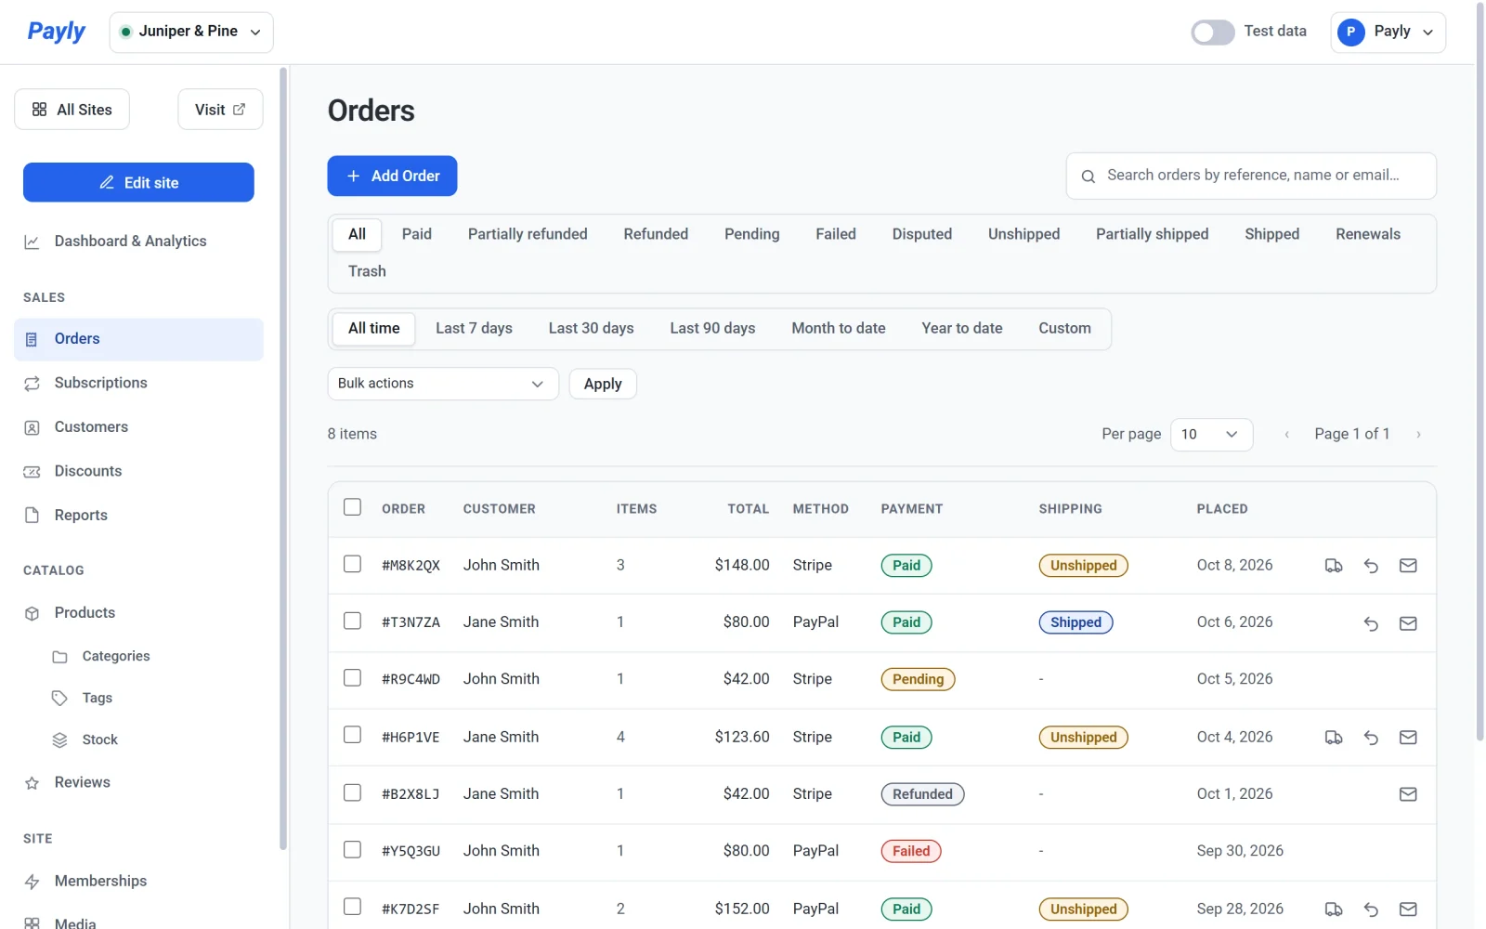Check the box for order #T3N7ZA
Image resolution: width=1486 pixels, height=929 pixels.
point(352,621)
